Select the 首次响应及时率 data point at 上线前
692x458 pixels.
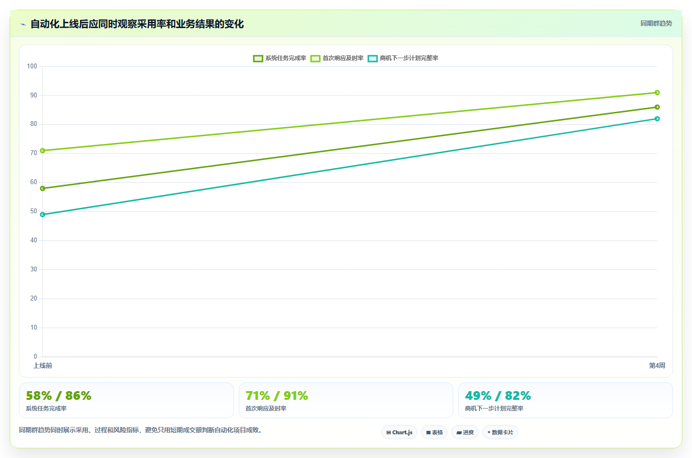pos(43,151)
